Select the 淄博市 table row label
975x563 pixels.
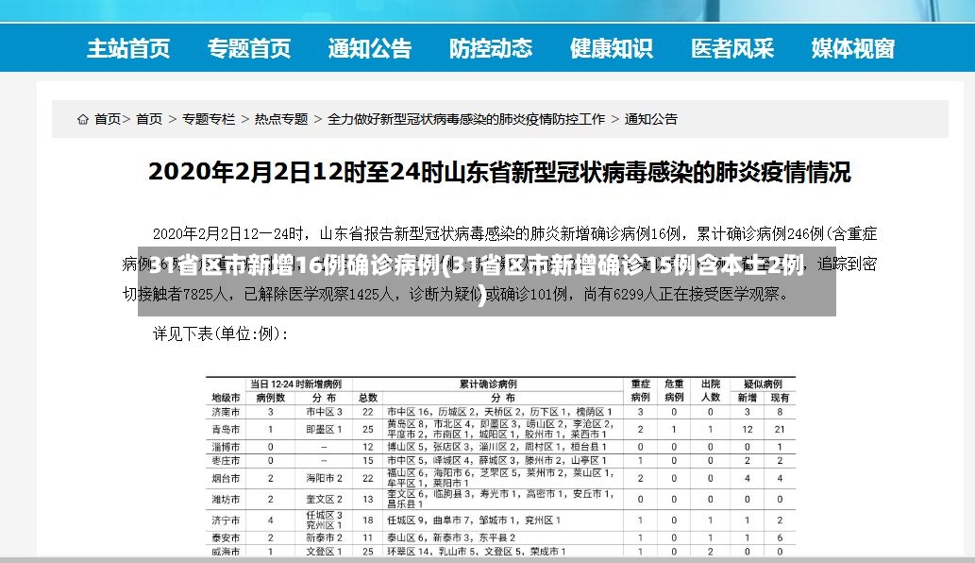(226, 447)
